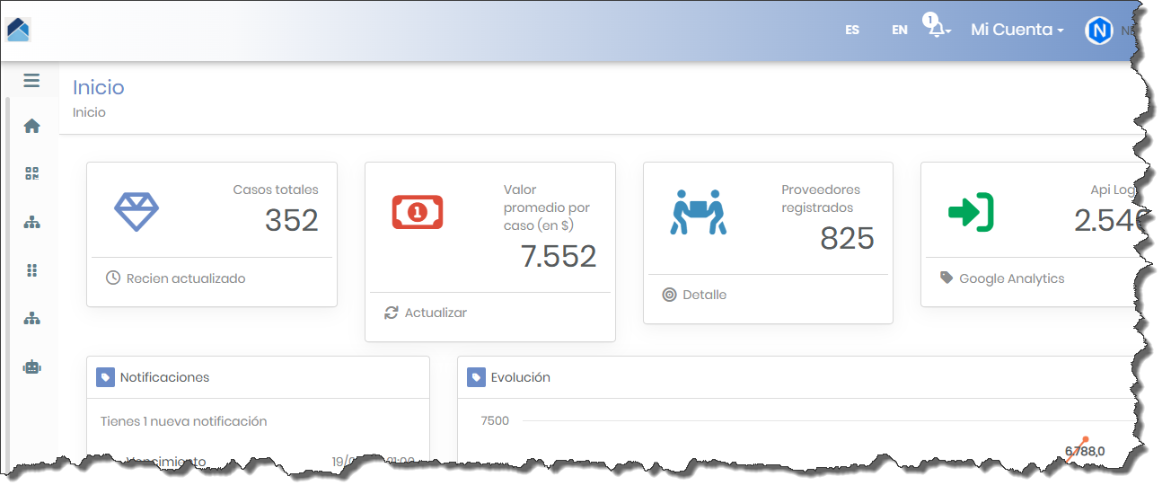
Task: Click the Actualizar refresh link
Action: tap(435, 313)
